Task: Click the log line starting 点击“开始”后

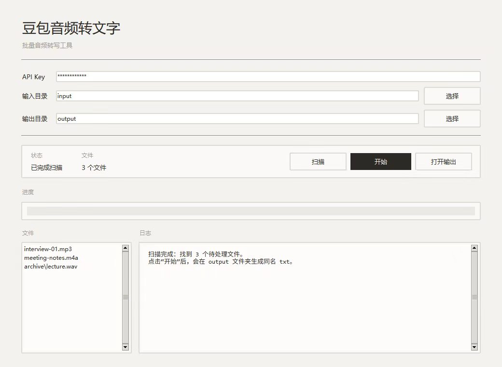Action: pyautogui.click(x=221, y=262)
